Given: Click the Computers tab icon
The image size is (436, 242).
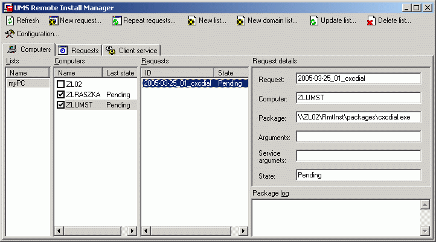Looking at the screenshot, I should [x=12, y=49].
